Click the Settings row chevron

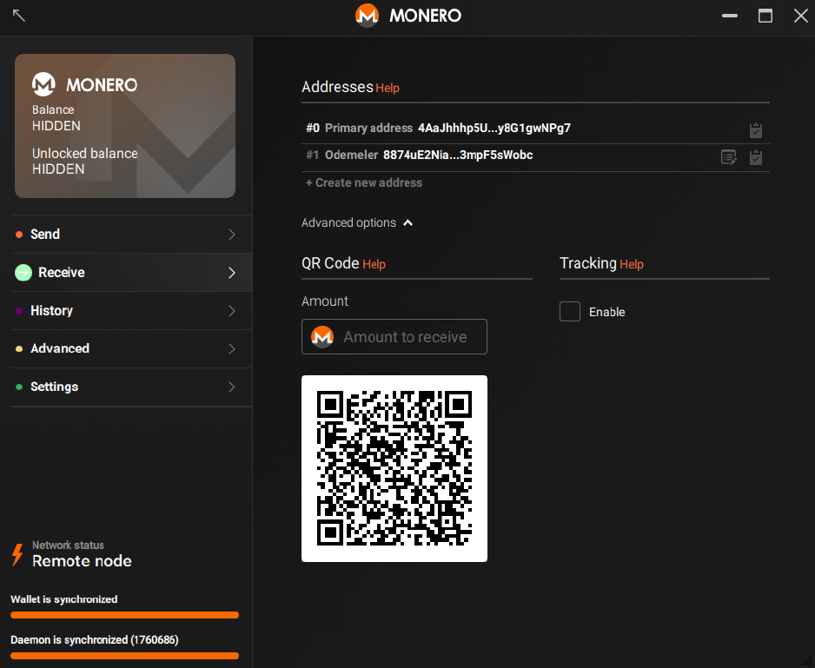(x=232, y=387)
